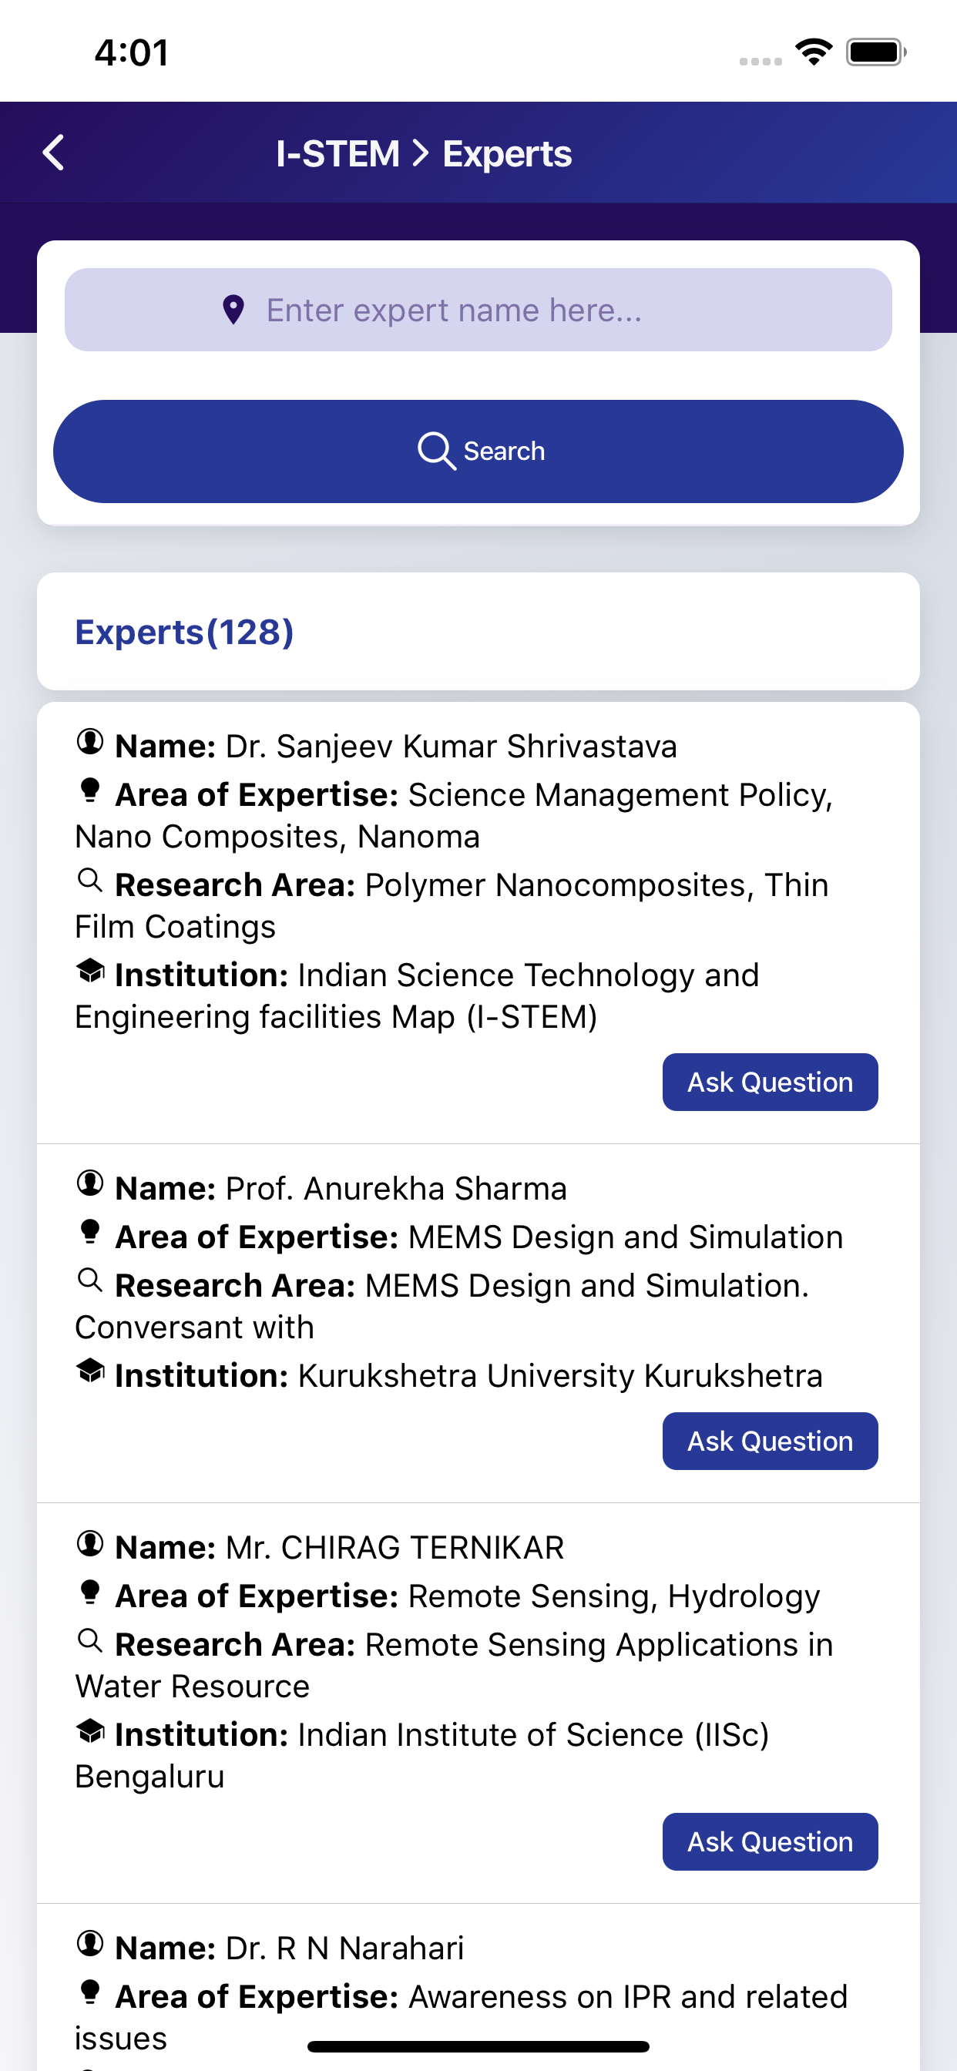This screenshot has height=2071, width=957.
Task: Ask Question to Mr. CHIRAG TERNIKAR
Action: point(770,1842)
